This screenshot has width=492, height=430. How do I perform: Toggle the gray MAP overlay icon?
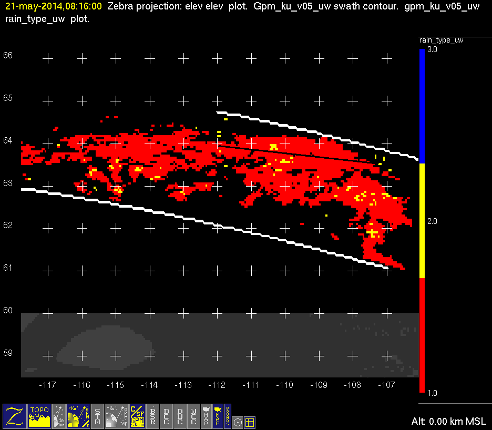pos(206,416)
